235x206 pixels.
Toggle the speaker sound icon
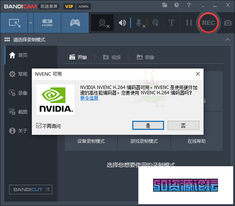(122, 23)
